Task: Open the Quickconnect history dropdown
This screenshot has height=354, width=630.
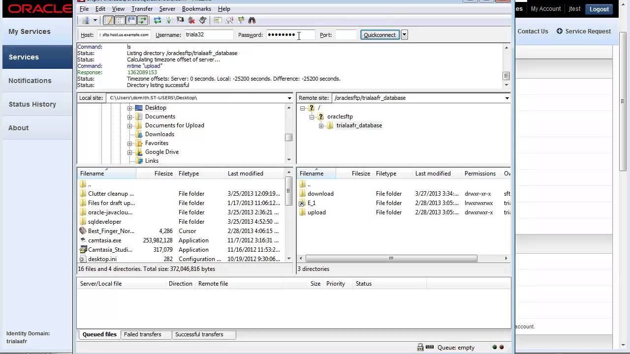Action: [404, 35]
